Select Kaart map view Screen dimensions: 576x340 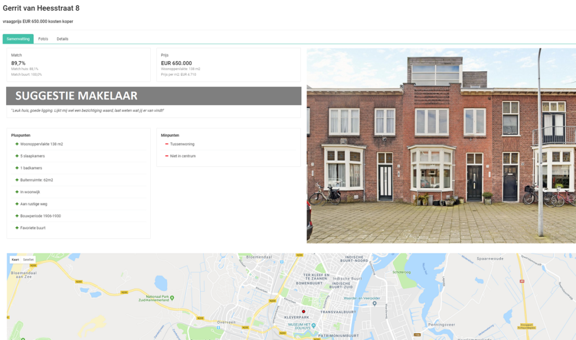tap(15, 260)
